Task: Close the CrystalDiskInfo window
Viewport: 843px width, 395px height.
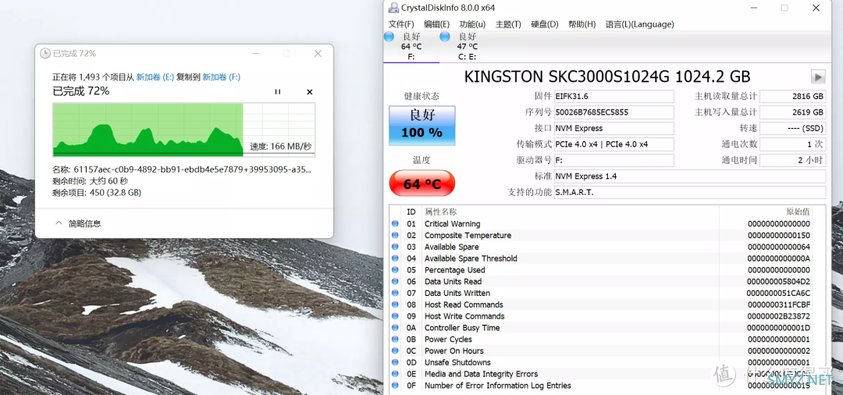Action: 816,8
